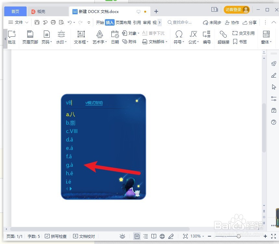279x244 pixels.
Task: Toggle eye protection mode icon
Action: (122, 236)
